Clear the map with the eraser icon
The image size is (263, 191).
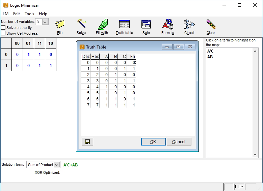211,27
